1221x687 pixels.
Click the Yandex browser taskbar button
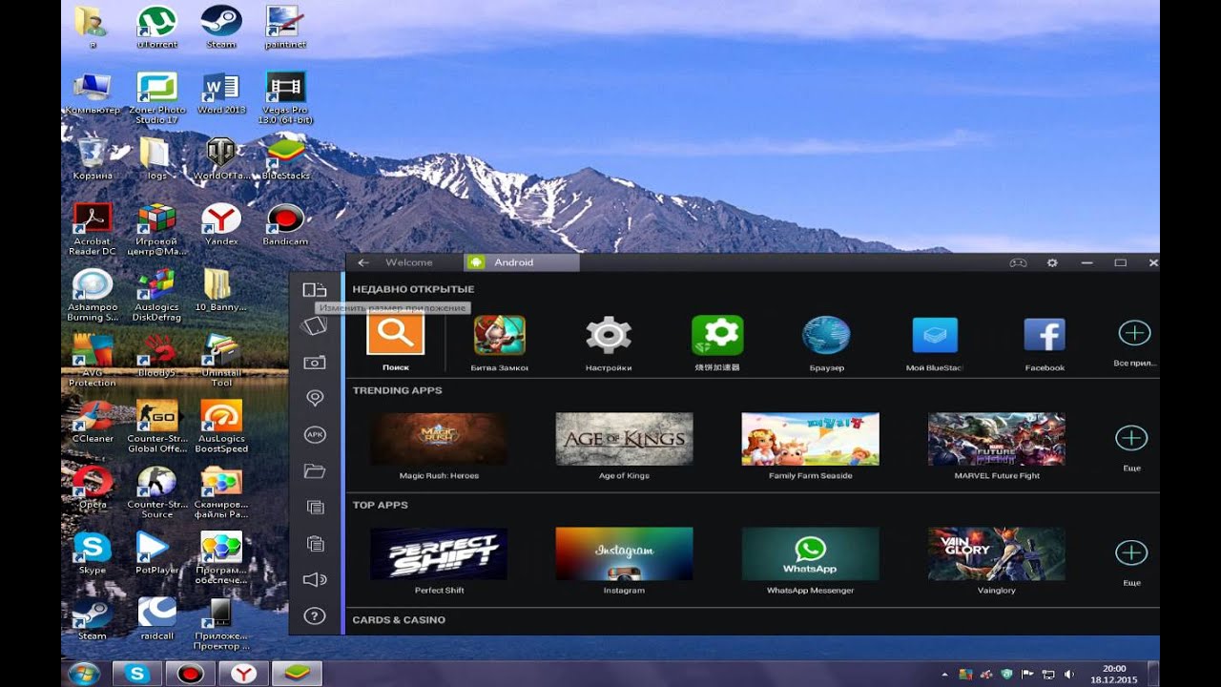[244, 674]
